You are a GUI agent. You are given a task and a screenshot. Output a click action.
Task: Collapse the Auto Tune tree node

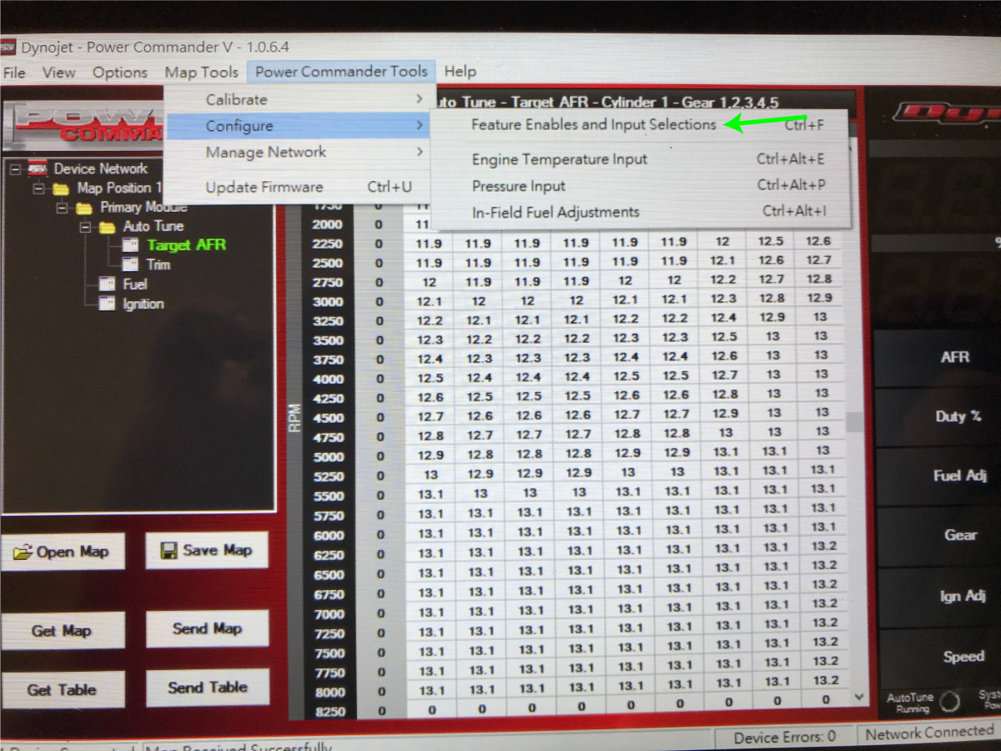(85, 226)
